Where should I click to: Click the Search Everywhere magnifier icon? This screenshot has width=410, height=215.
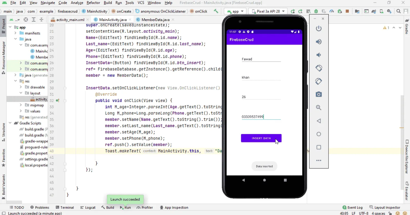[398, 11]
